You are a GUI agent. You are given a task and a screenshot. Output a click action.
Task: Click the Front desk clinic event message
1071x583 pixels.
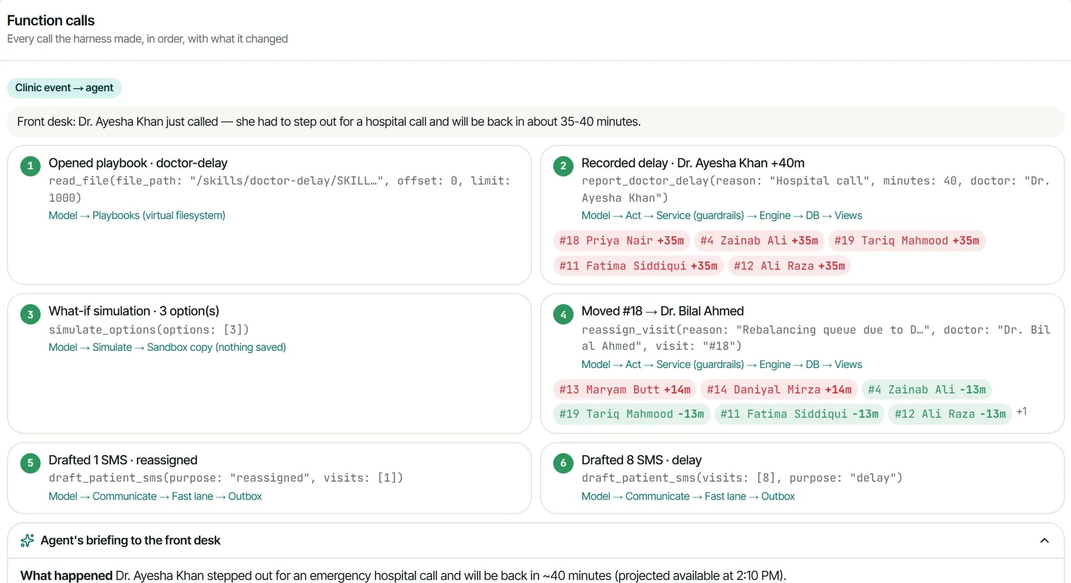pos(535,121)
